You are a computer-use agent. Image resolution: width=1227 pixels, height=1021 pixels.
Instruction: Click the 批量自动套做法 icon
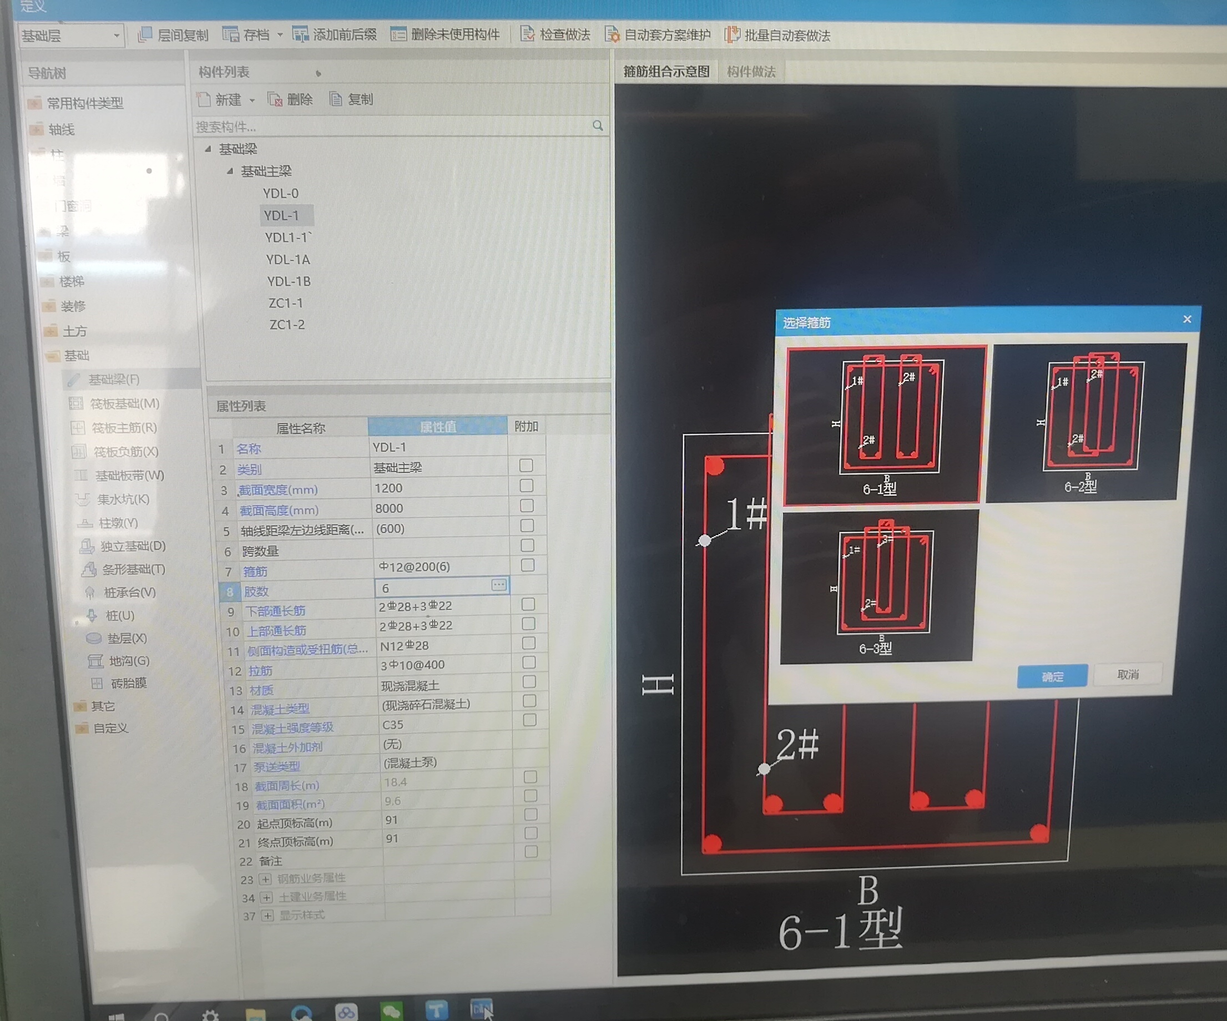point(732,35)
